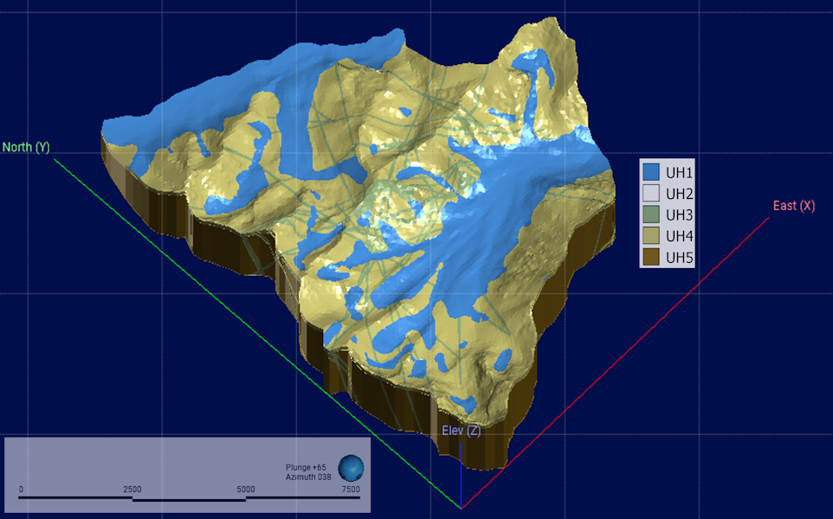Click the Elev (Z) axis label
Viewport: 833px width, 519px height.
coord(461,431)
